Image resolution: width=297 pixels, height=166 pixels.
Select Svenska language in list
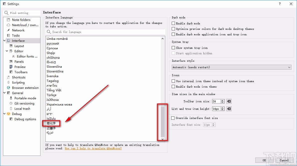point(52,76)
